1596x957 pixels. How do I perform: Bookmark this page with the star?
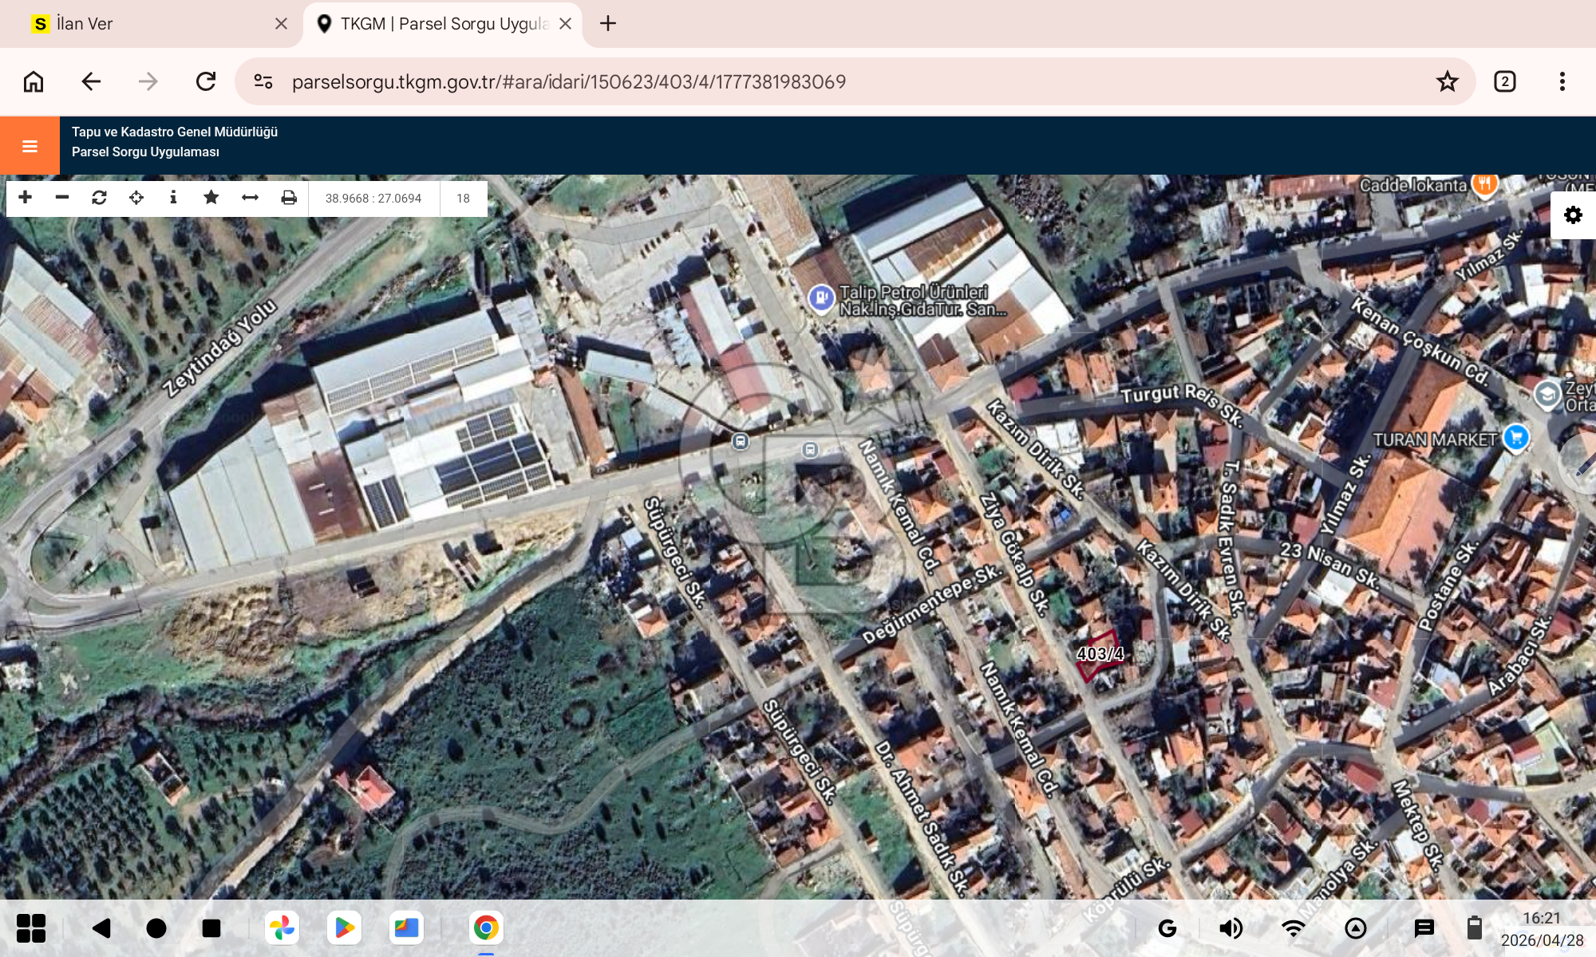coord(1447,81)
